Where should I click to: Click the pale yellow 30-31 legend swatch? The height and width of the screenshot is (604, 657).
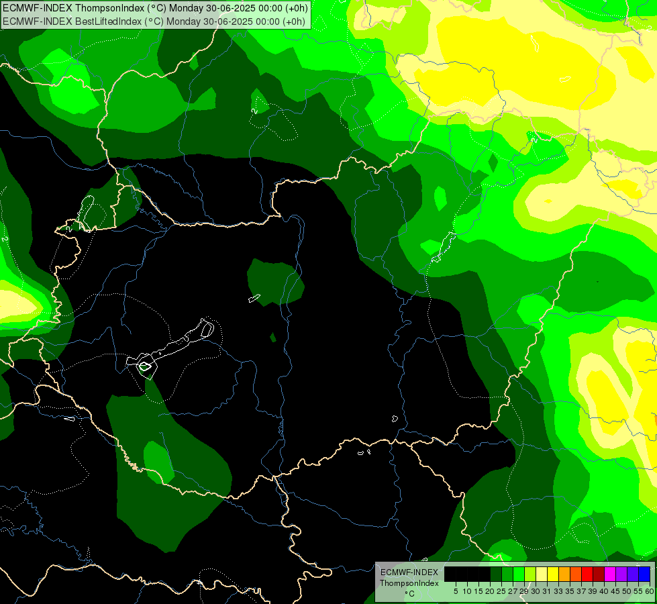pyautogui.click(x=542, y=574)
